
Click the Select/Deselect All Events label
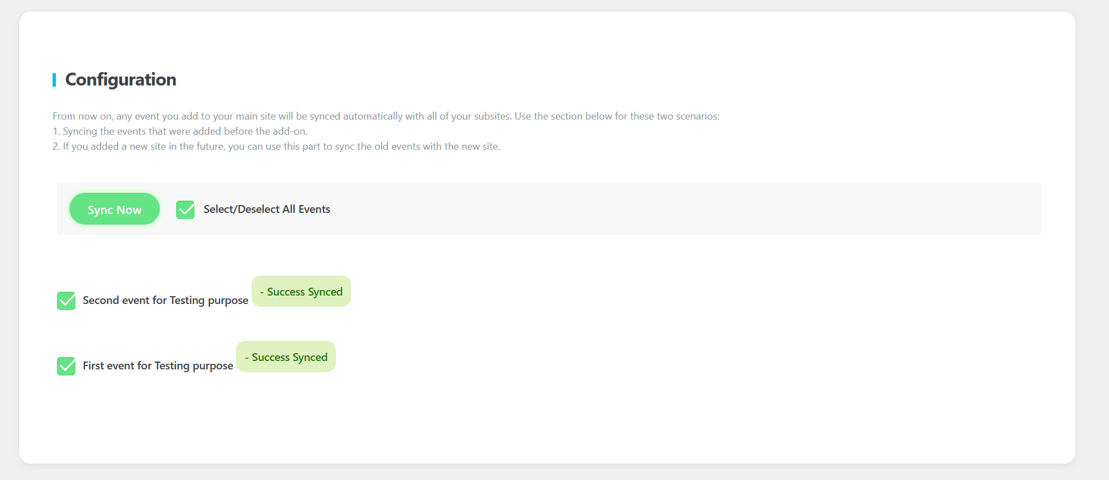(x=267, y=210)
